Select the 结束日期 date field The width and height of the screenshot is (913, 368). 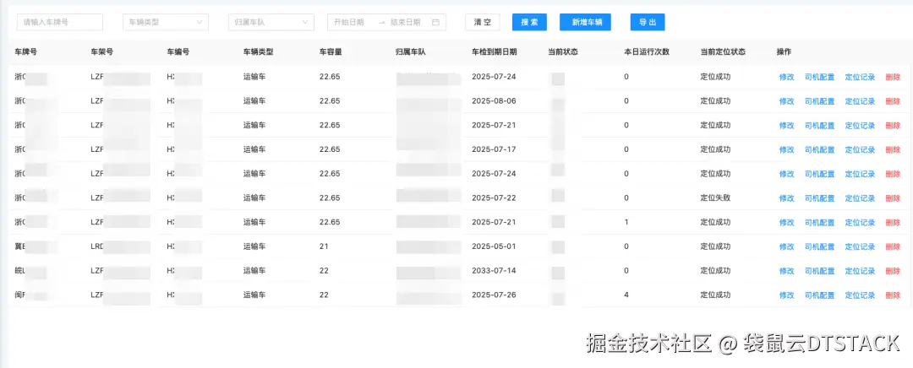click(405, 22)
